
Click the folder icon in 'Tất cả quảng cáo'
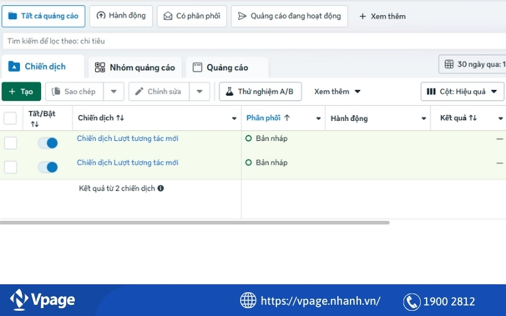point(13,16)
